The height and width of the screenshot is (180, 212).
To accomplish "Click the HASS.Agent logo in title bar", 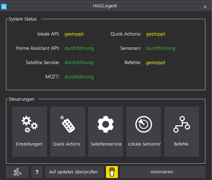I will click(x=4, y=7).
